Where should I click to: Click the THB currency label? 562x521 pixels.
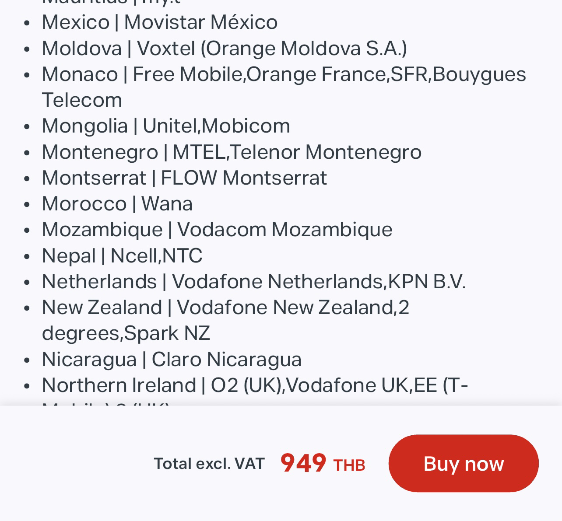[x=349, y=465]
